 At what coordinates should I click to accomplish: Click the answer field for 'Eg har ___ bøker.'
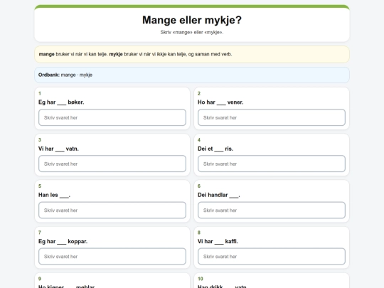click(112, 117)
